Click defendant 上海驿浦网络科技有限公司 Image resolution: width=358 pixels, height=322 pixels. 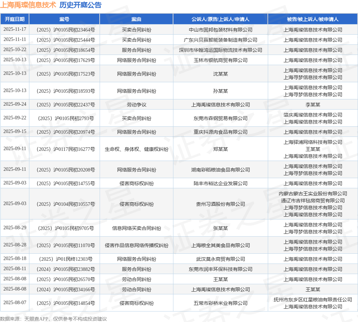click(313, 142)
